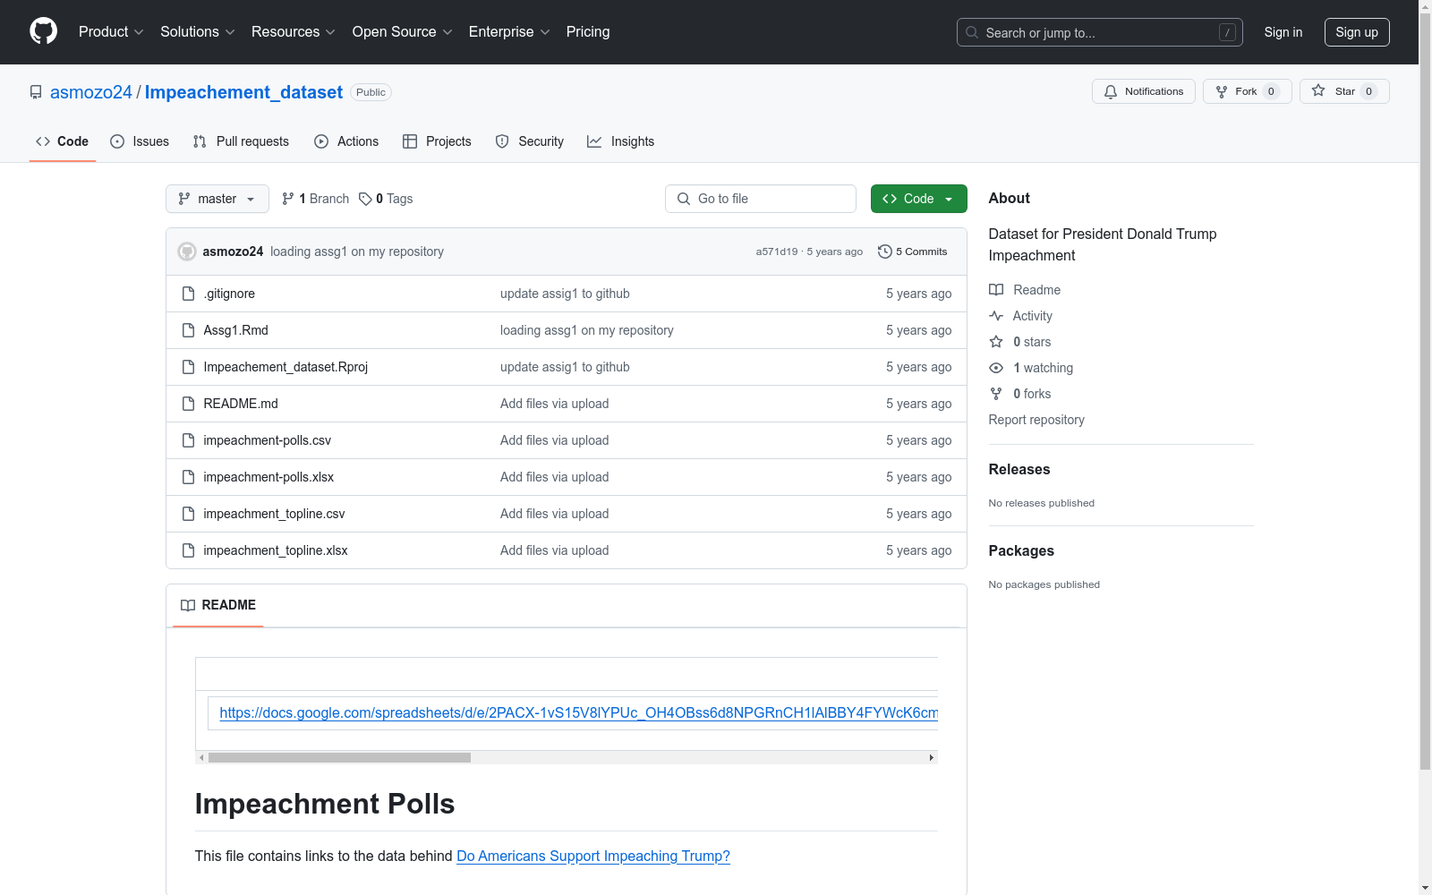
Task: Open .gitignore's commit message link
Action: click(x=565, y=294)
